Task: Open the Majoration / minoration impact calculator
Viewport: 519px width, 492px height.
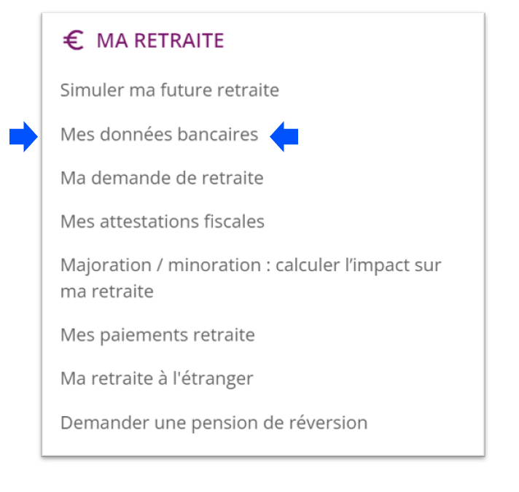Action: coord(251,265)
